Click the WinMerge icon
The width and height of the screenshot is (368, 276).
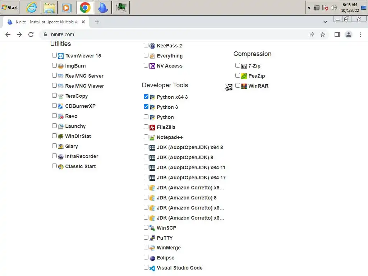click(152, 248)
